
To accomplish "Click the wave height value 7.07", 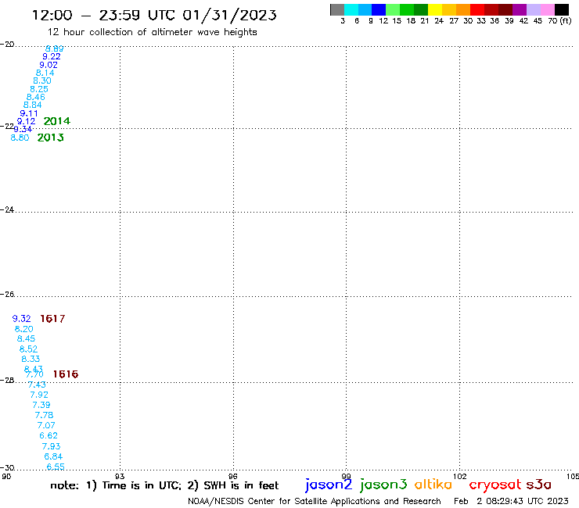I will [46, 425].
